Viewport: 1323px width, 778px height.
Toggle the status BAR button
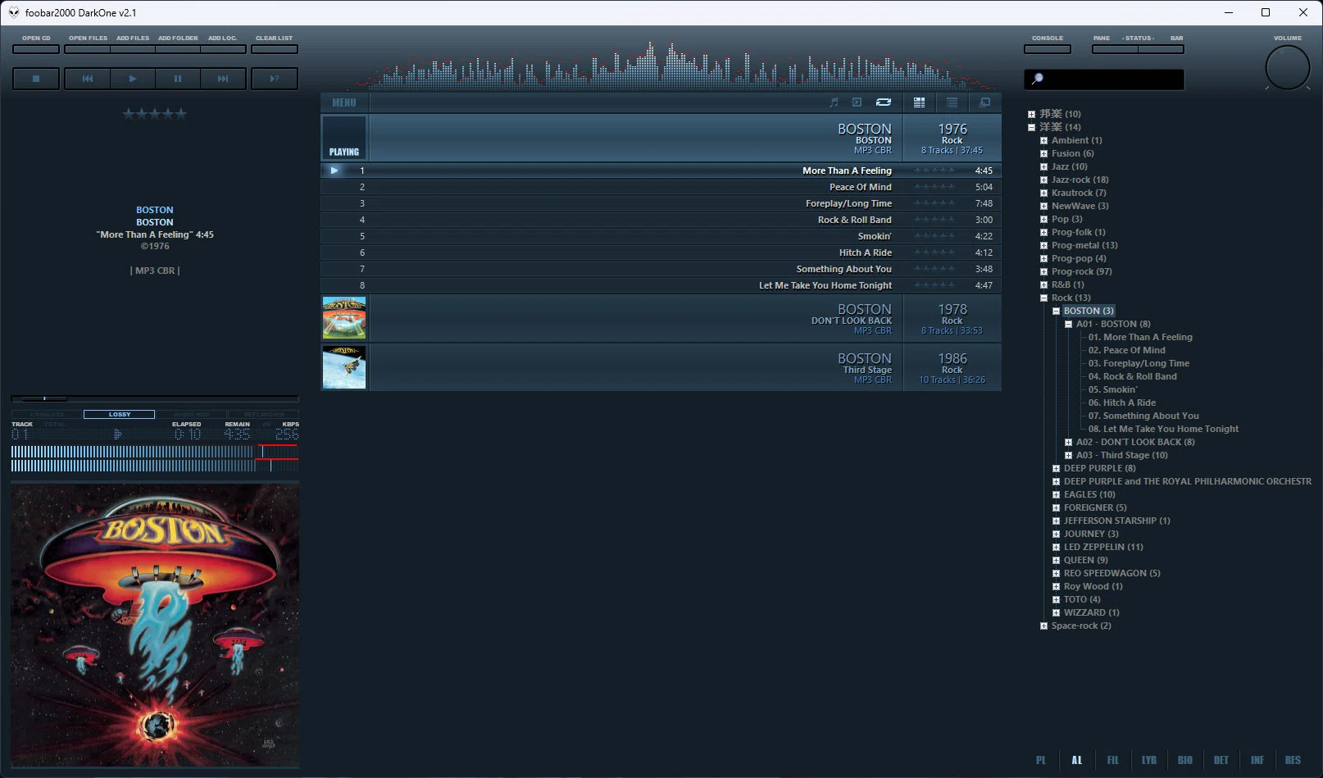[1161, 49]
